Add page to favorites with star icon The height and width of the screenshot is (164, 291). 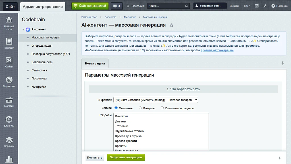pyautogui.click(x=172, y=25)
